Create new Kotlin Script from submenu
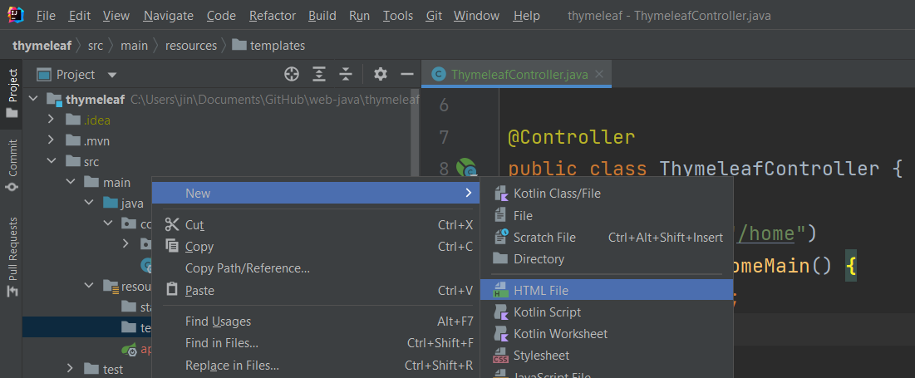 pyautogui.click(x=607, y=312)
